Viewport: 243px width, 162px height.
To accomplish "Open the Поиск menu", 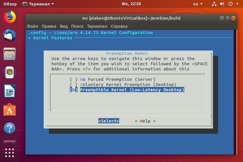I will click(77, 26).
